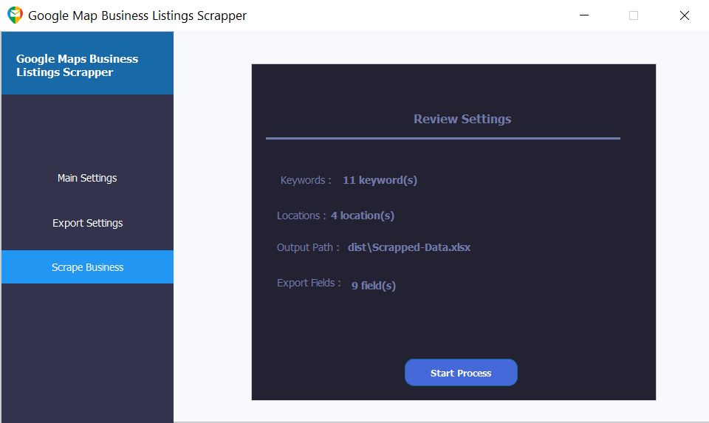
Task: Click the Keywords label
Action: 306,180
